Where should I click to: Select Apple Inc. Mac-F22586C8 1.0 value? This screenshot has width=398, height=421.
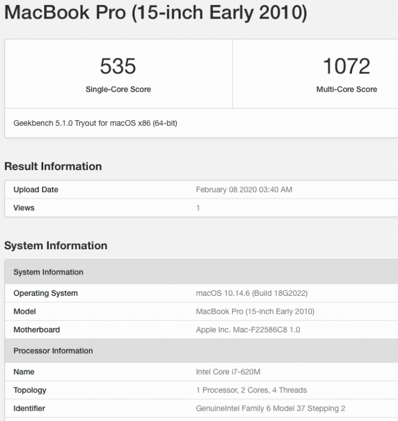248,330
